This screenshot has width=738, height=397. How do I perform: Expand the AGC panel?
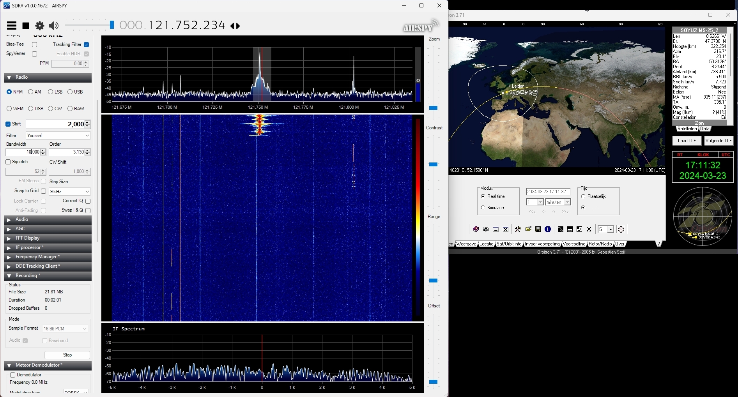(x=48, y=229)
